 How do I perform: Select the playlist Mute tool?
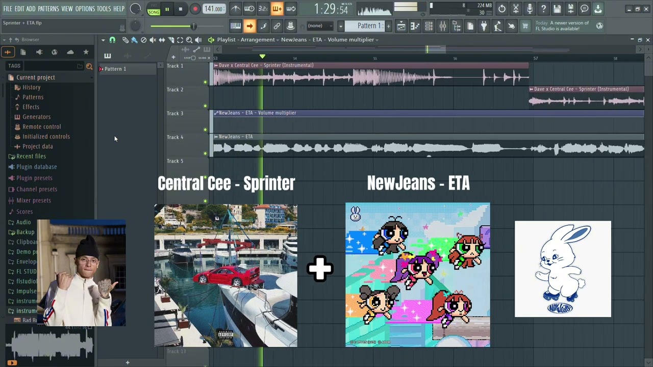click(153, 40)
